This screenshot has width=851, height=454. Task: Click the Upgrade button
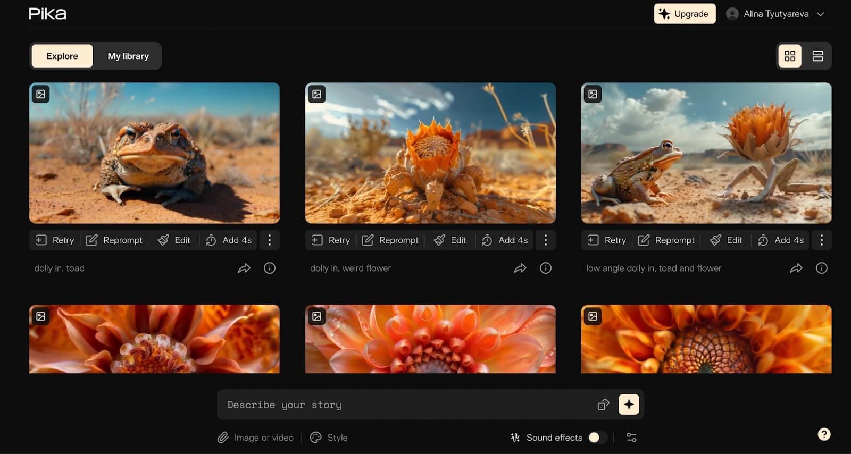pyautogui.click(x=685, y=14)
